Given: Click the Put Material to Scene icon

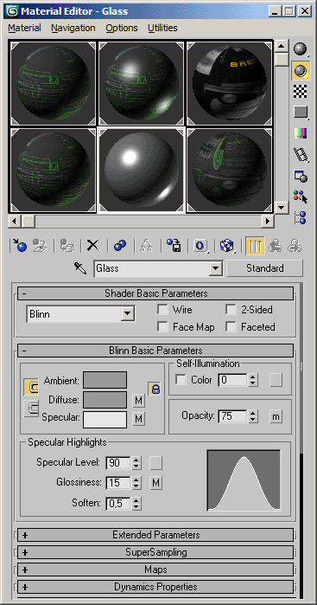Looking at the screenshot, I should (x=39, y=246).
